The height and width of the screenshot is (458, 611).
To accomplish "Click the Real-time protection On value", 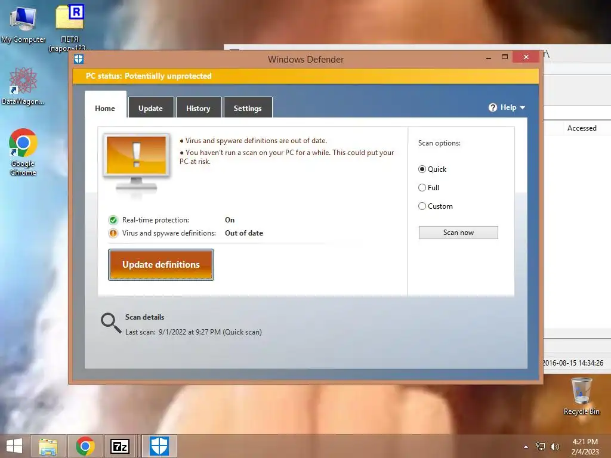I will [x=230, y=220].
